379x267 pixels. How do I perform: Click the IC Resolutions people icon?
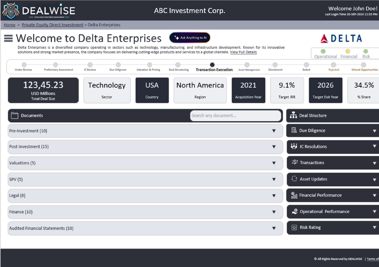coord(294,146)
